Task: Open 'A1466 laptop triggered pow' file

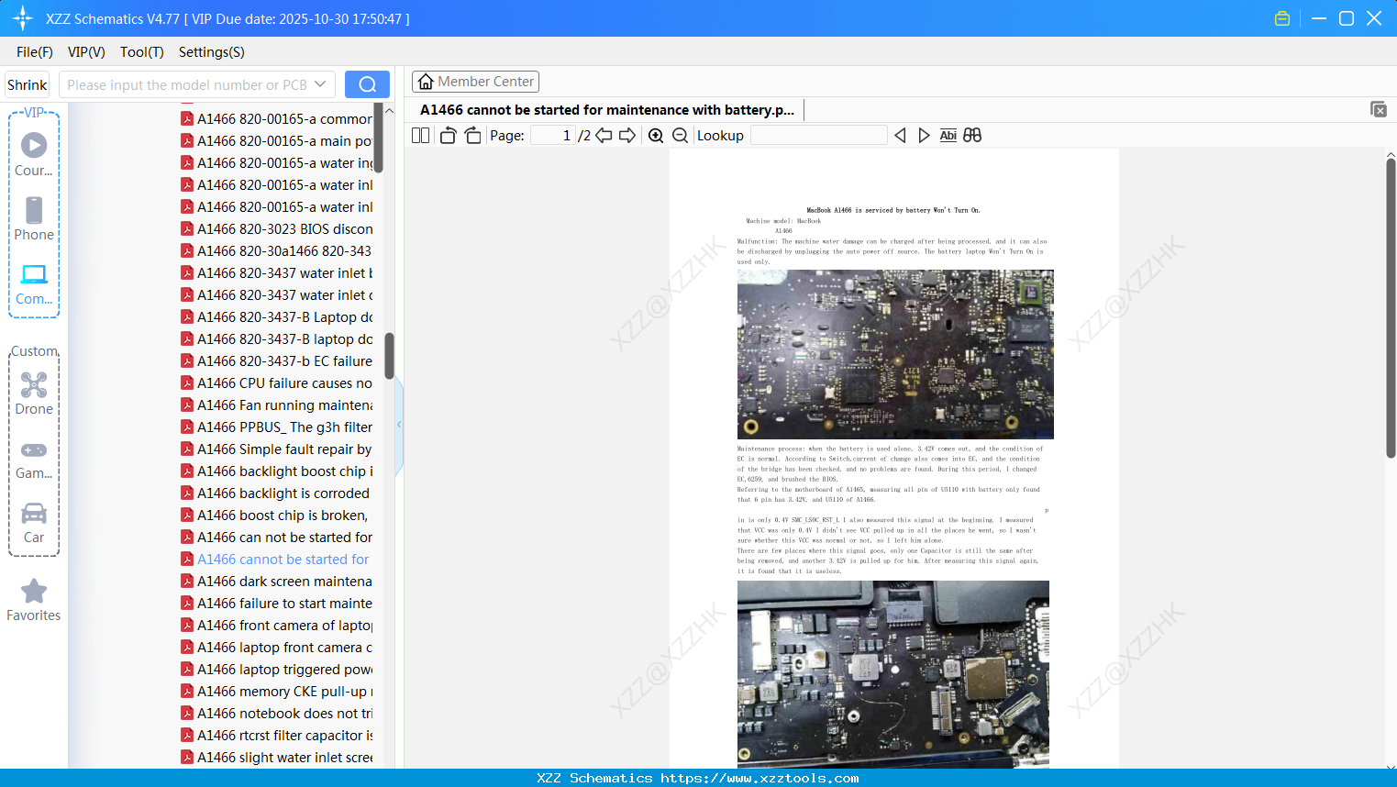Action: point(276,670)
